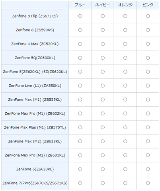Image resolution: width=160 pixels, height=191 pixels.
Task: Select navy circle for Zenfone 8 (ZS590KS)
Action: (x=103, y=30)
